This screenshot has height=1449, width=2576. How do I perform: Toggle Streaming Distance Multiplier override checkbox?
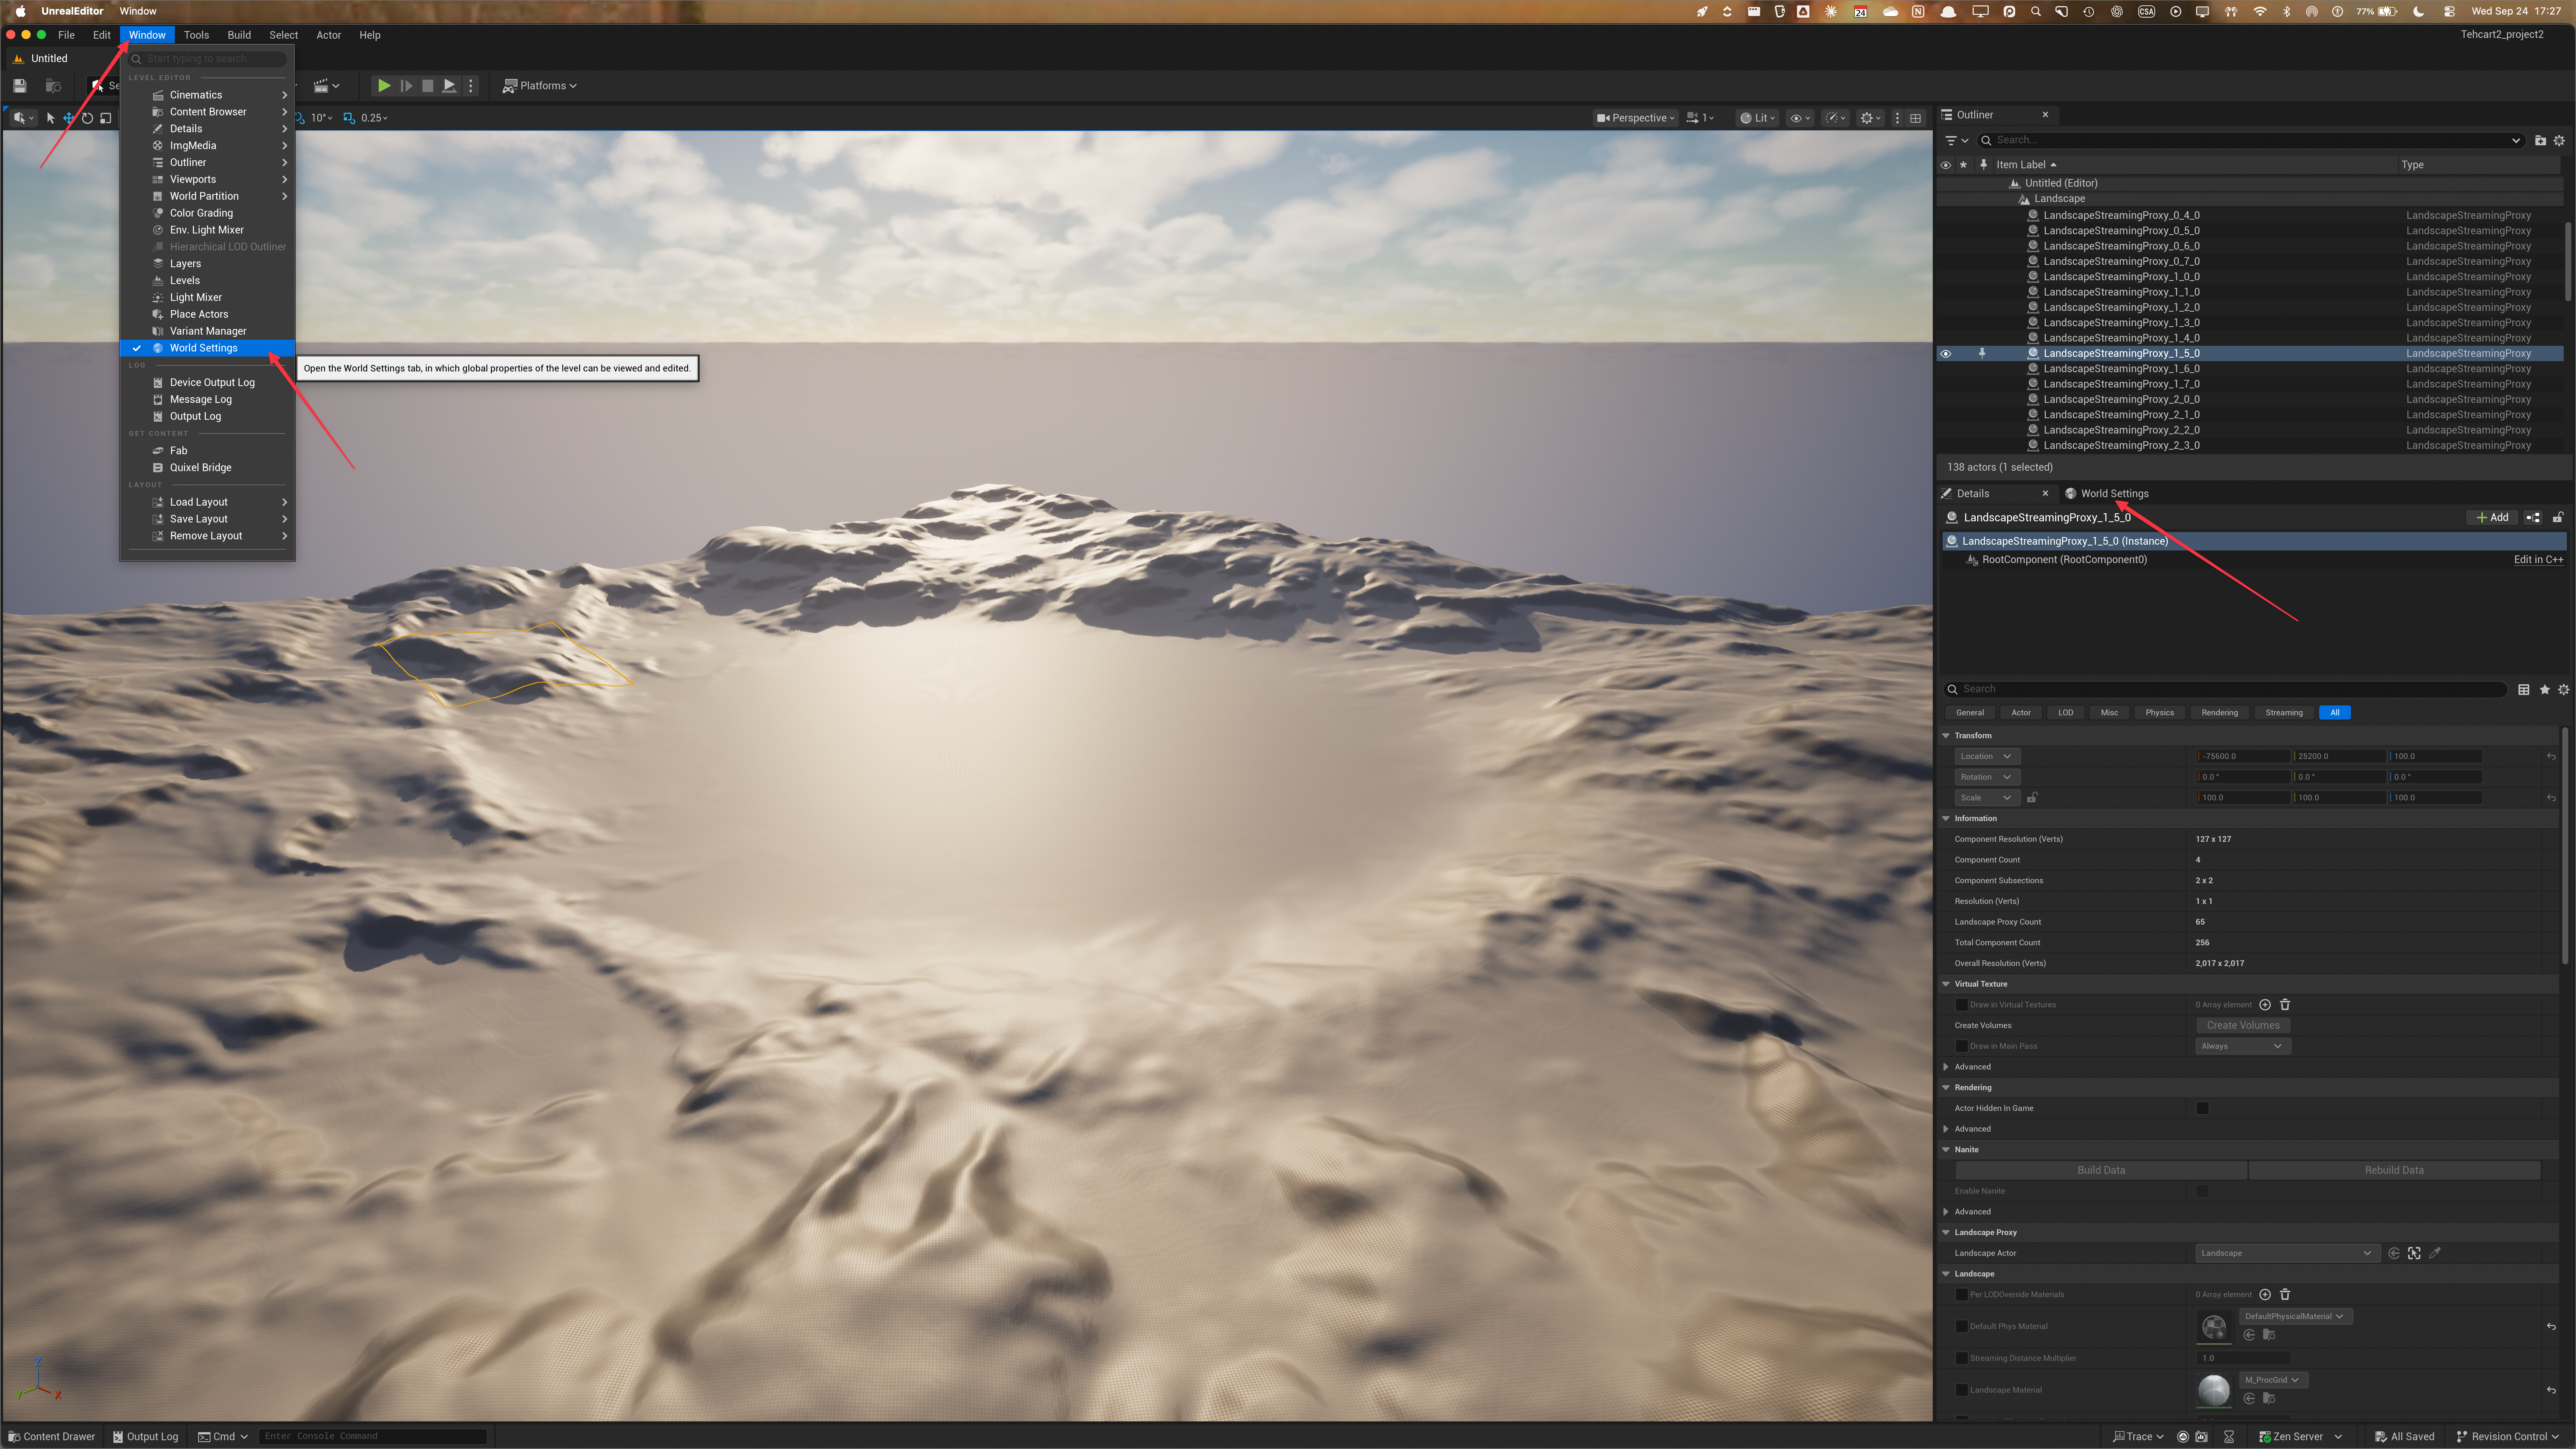click(x=1961, y=1359)
